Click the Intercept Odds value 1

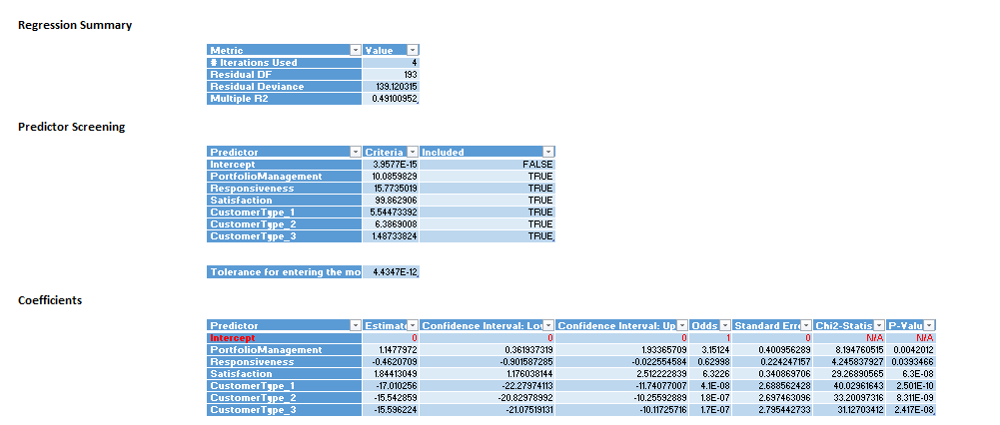click(711, 338)
